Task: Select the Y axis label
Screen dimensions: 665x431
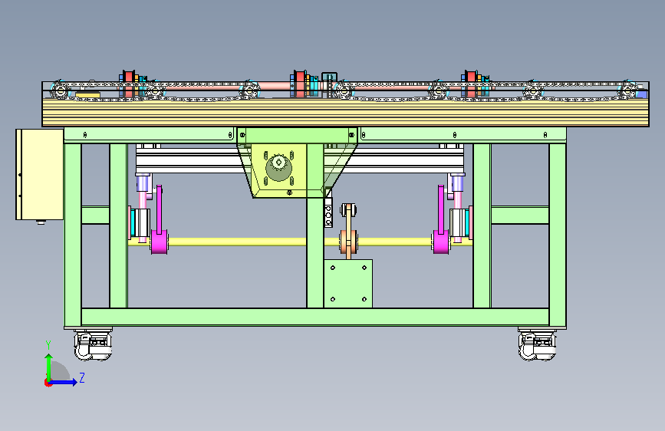Action: pyautogui.click(x=48, y=344)
